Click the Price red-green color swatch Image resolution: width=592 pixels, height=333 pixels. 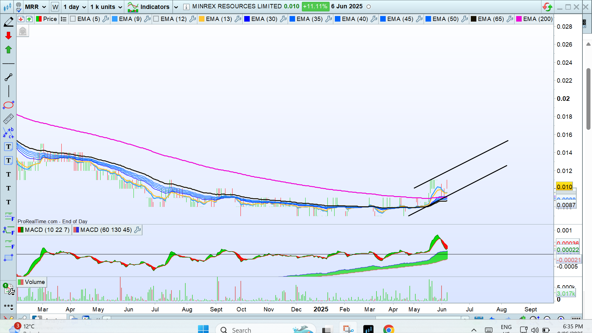pyautogui.click(x=39, y=19)
